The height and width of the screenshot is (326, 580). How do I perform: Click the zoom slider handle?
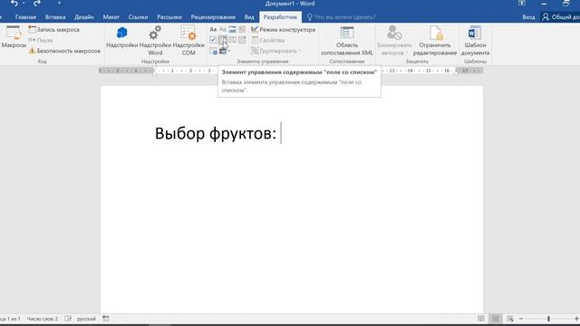pos(548,319)
